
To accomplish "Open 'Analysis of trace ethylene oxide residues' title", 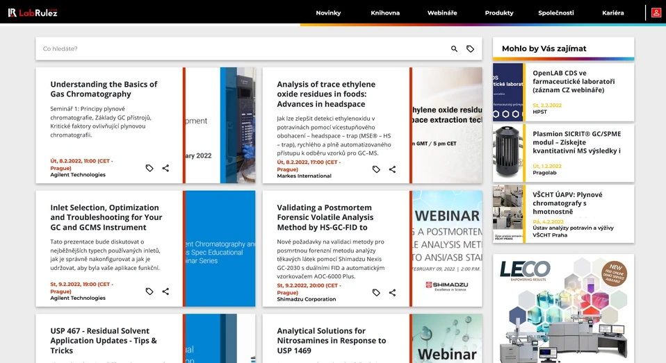I will point(326,94).
